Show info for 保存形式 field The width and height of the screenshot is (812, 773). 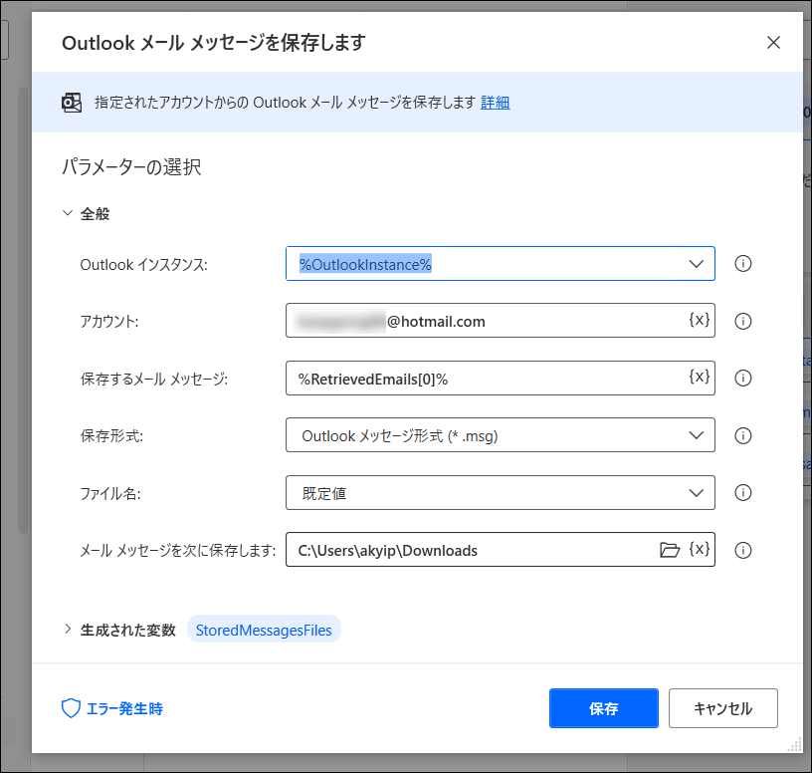[x=742, y=435]
